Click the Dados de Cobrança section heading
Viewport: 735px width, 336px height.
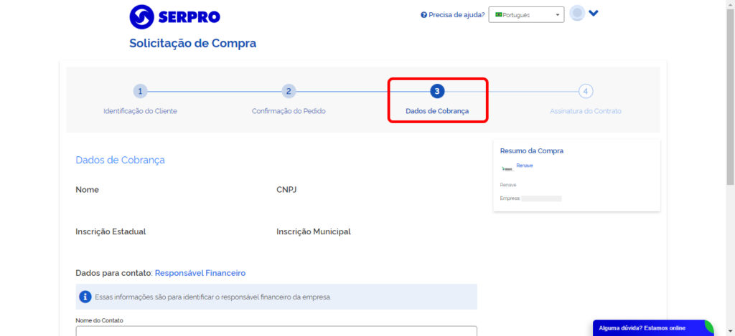120,160
